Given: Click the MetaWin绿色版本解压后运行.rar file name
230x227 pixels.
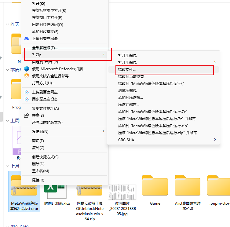Looking at the screenshot, I should (24, 206).
